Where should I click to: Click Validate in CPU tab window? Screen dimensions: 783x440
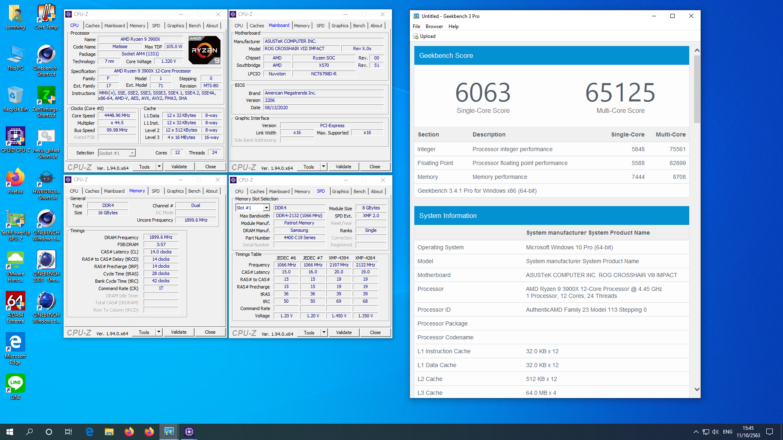click(179, 167)
